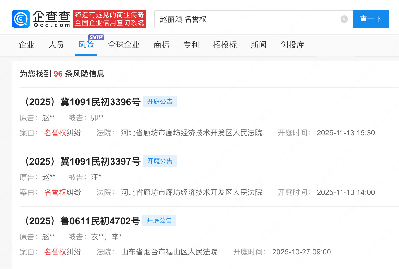Click hearing time 2025-10-27 09:00
399x269 pixels.
point(302,252)
